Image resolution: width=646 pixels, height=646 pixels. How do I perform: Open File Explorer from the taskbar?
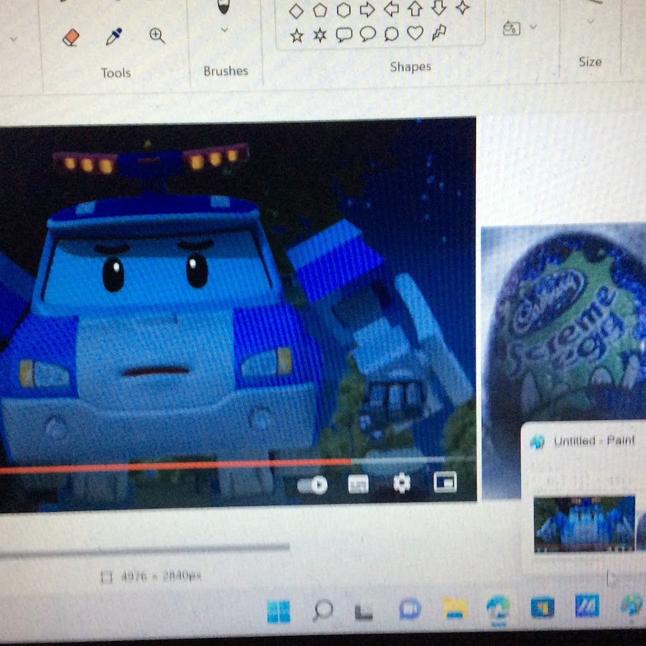[x=455, y=609]
